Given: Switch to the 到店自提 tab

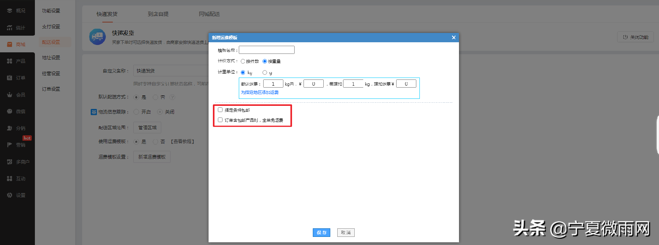Looking at the screenshot, I should [158, 14].
